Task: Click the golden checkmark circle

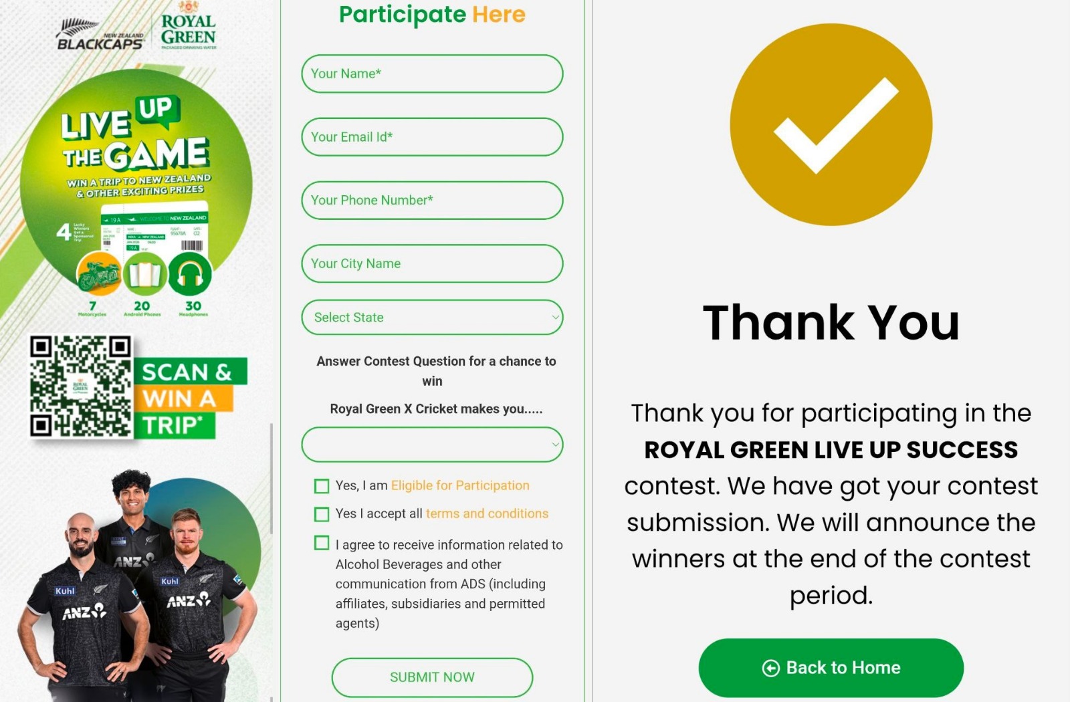Action: pos(831,124)
